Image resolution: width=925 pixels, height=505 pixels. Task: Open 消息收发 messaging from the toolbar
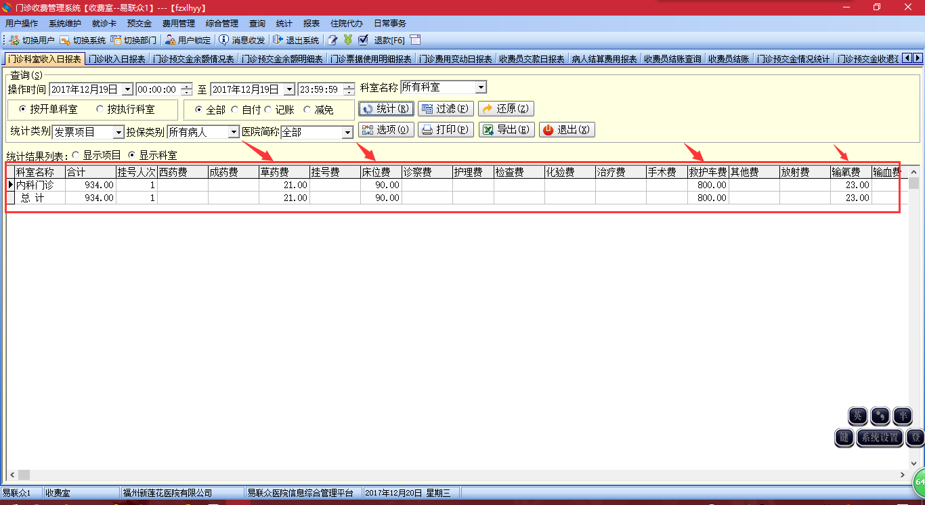[x=242, y=40]
